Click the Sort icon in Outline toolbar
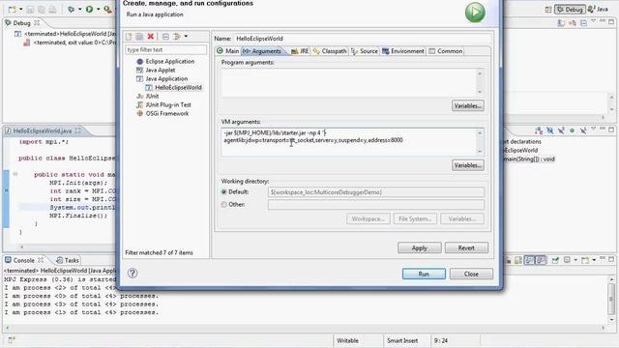This screenshot has height=348, width=619. [539, 130]
